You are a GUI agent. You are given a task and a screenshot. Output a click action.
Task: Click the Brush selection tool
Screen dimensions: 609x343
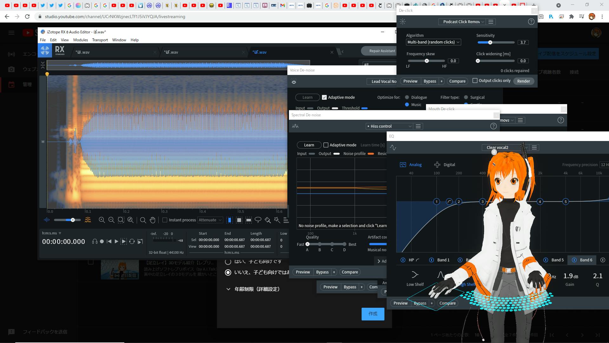pos(267,220)
